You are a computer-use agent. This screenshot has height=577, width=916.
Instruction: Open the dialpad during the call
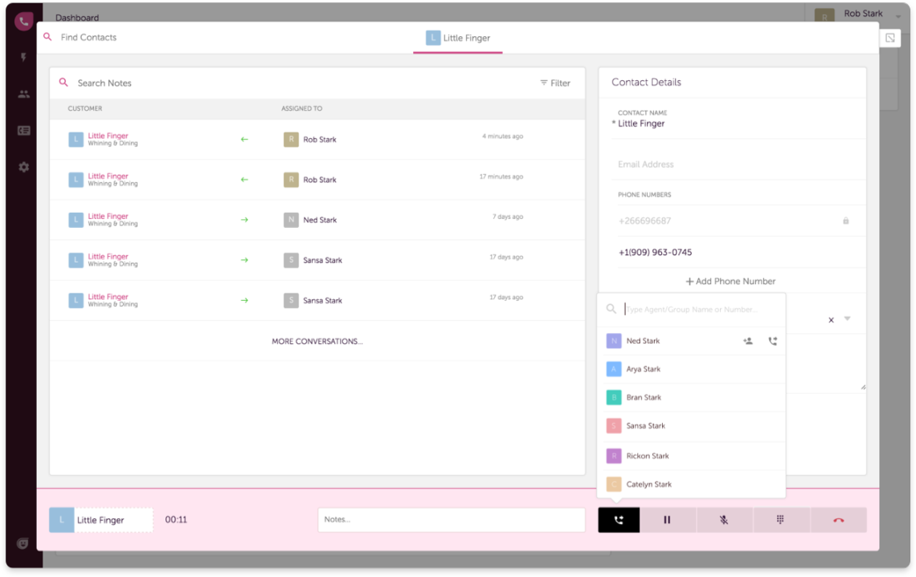(780, 519)
